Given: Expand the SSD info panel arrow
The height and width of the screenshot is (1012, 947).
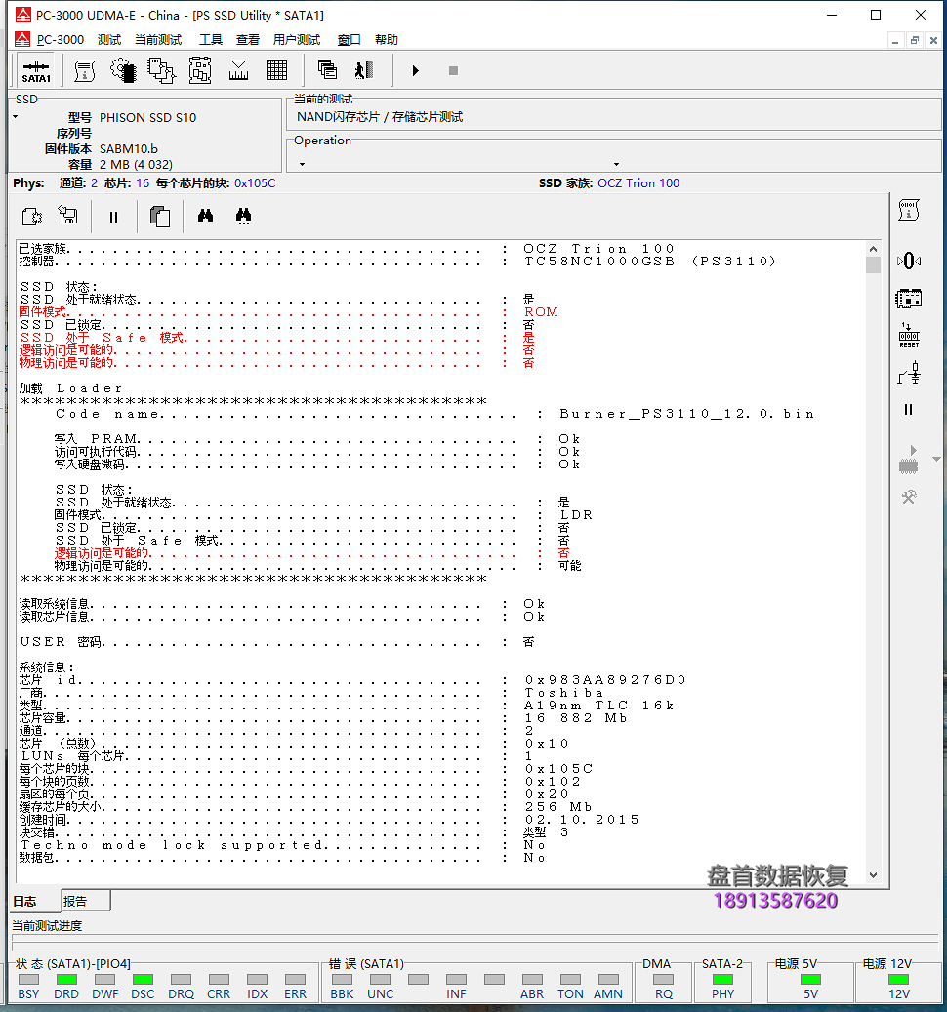Looking at the screenshot, I should (16, 117).
